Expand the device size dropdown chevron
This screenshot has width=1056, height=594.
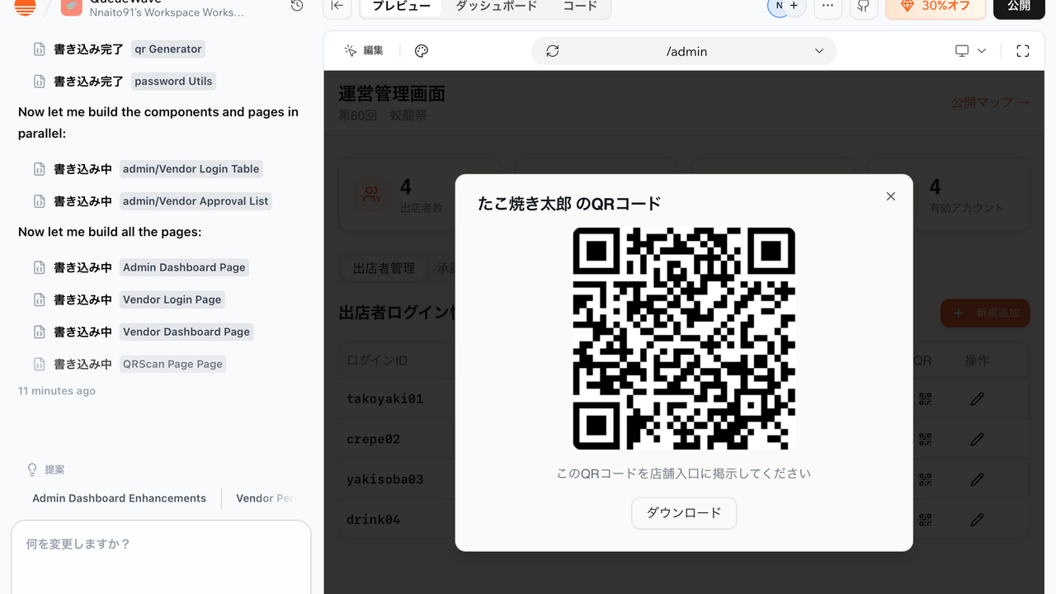tap(982, 51)
